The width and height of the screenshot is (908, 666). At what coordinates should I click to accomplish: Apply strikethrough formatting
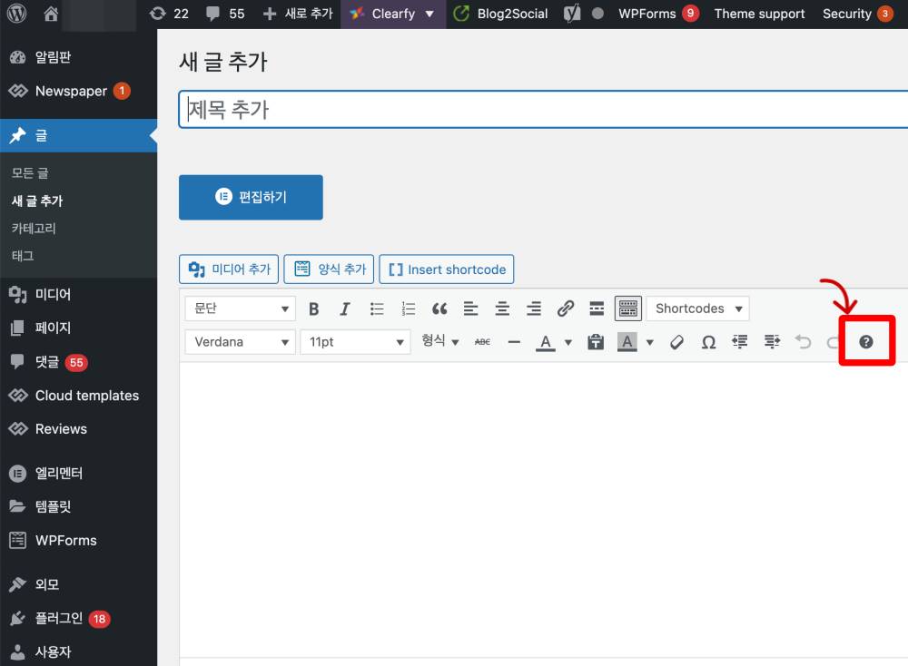click(x=482, y=342)
